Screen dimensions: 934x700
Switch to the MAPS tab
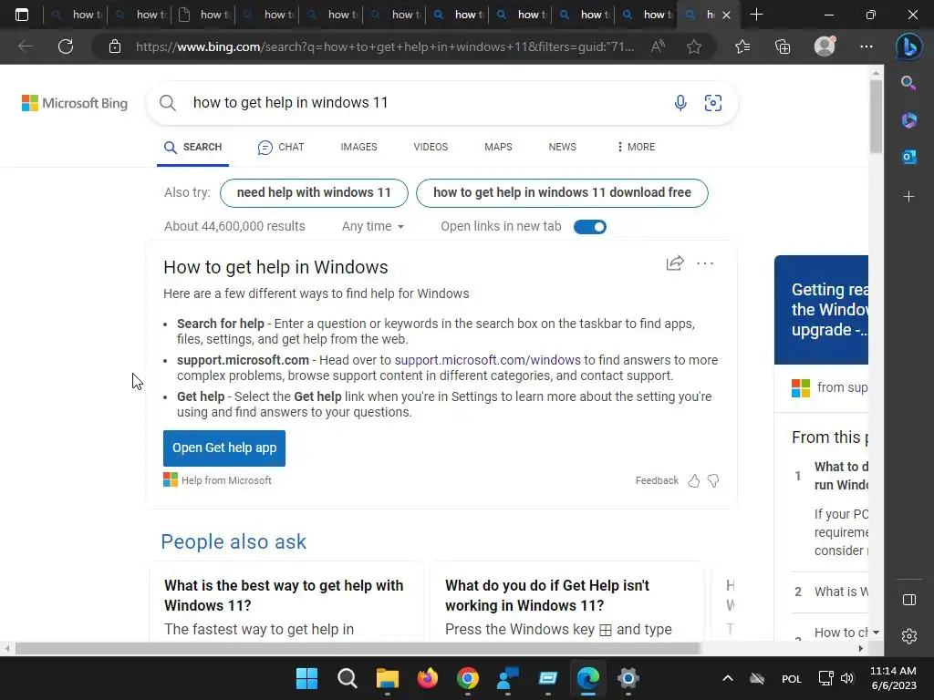tap(498, 147)
